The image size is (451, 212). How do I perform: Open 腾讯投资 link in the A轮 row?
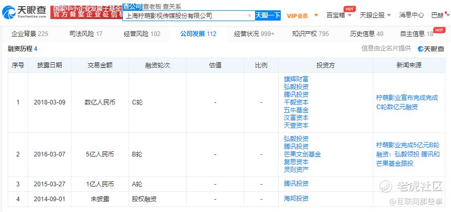pos(296,184)
